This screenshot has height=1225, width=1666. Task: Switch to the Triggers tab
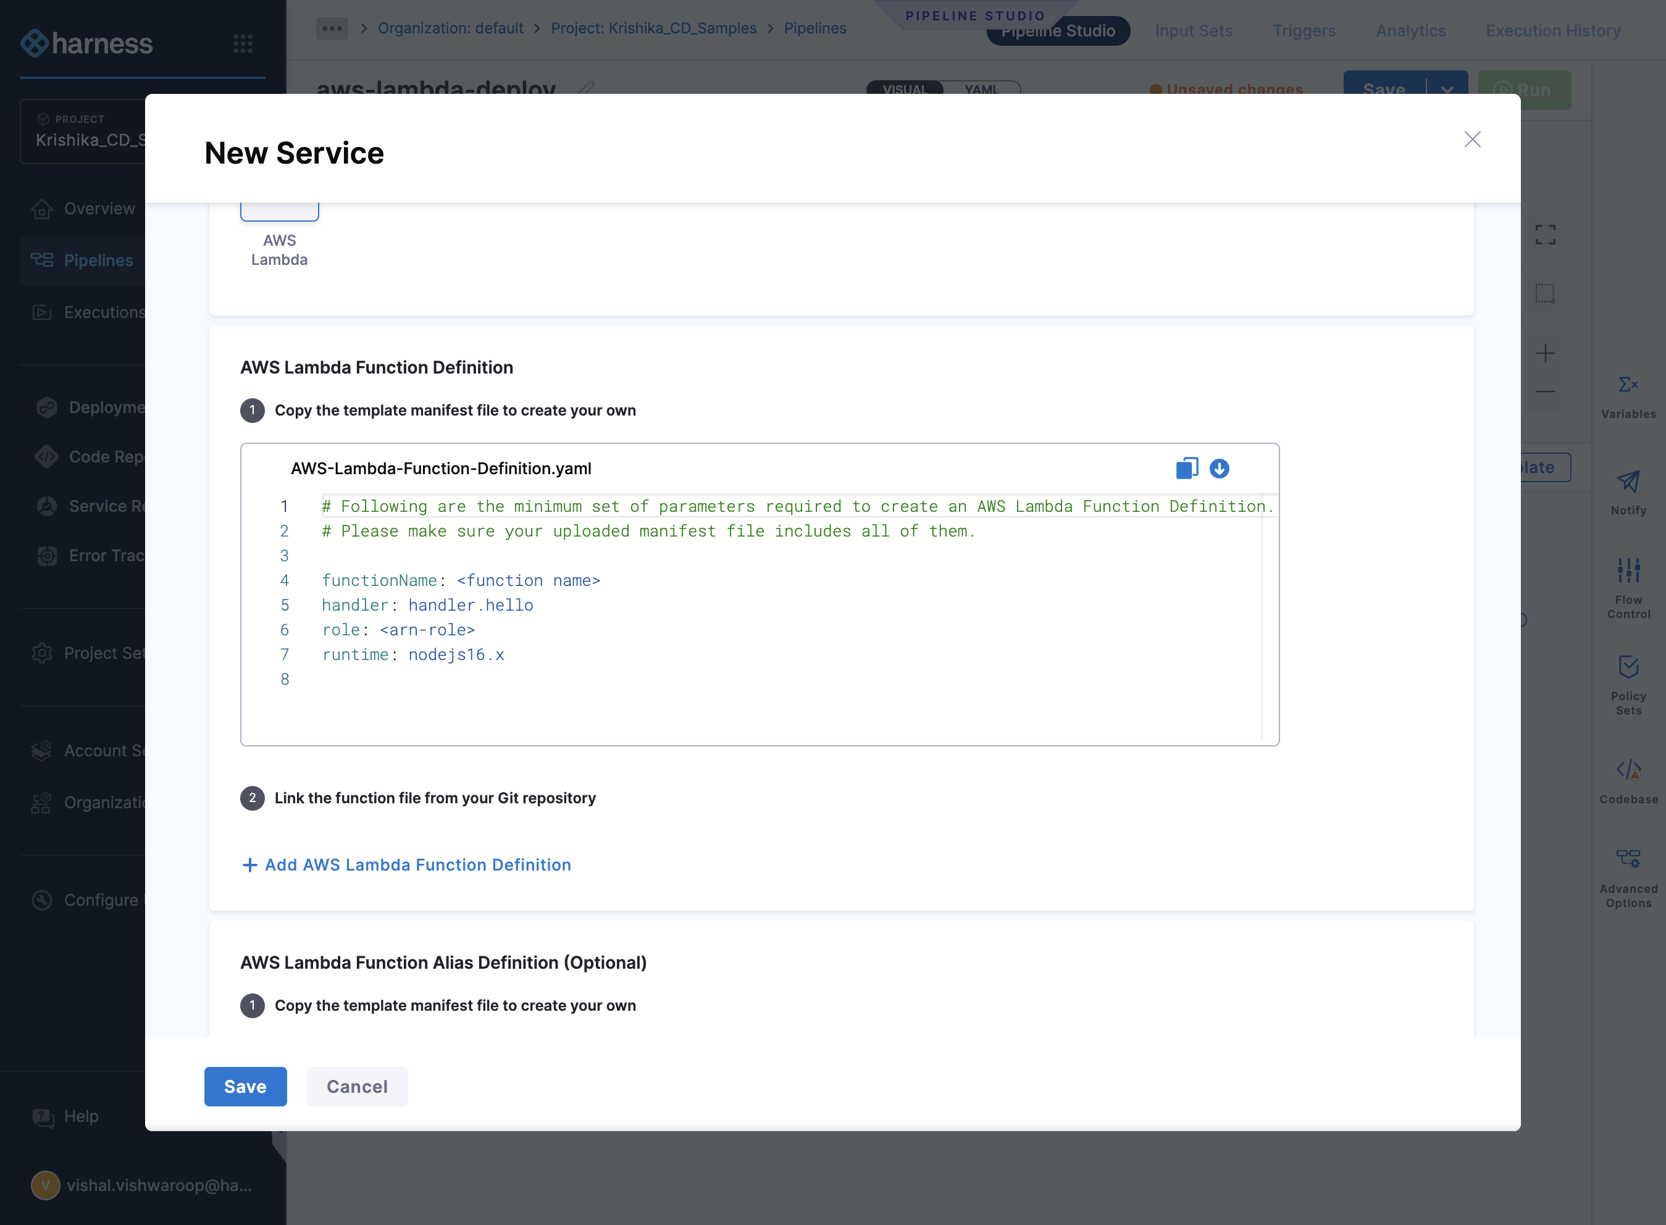tap(1304, 30)
